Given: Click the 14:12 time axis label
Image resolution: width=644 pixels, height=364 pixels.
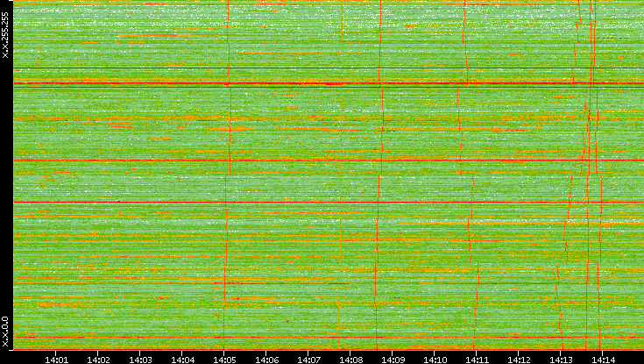Looking at the screenshot, I should pyautogui.click(x=519, y=360).
